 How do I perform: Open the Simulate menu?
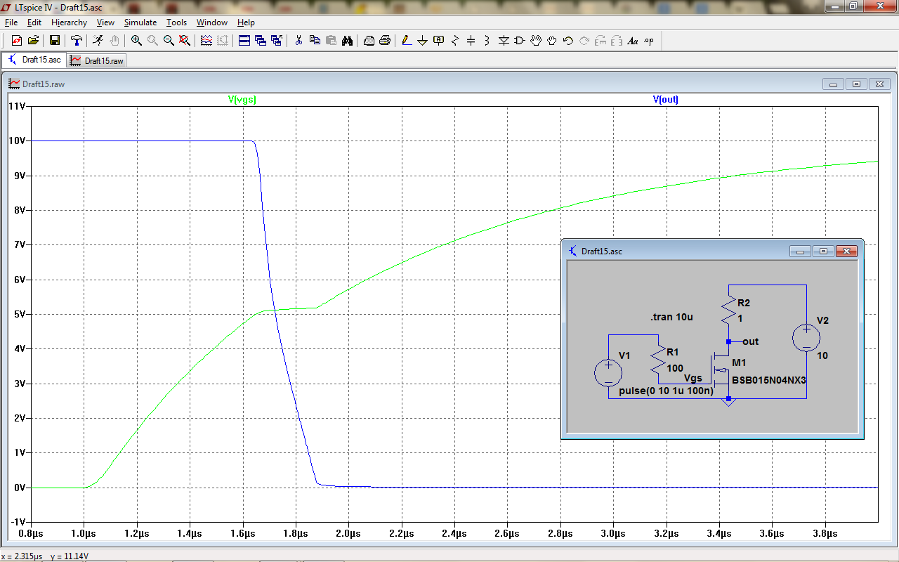140,22
